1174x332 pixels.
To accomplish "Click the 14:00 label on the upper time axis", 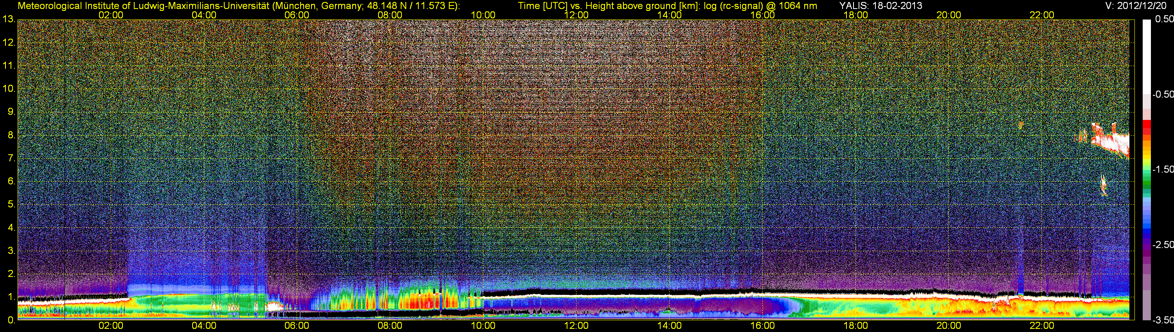I will (x=670, y=15).
